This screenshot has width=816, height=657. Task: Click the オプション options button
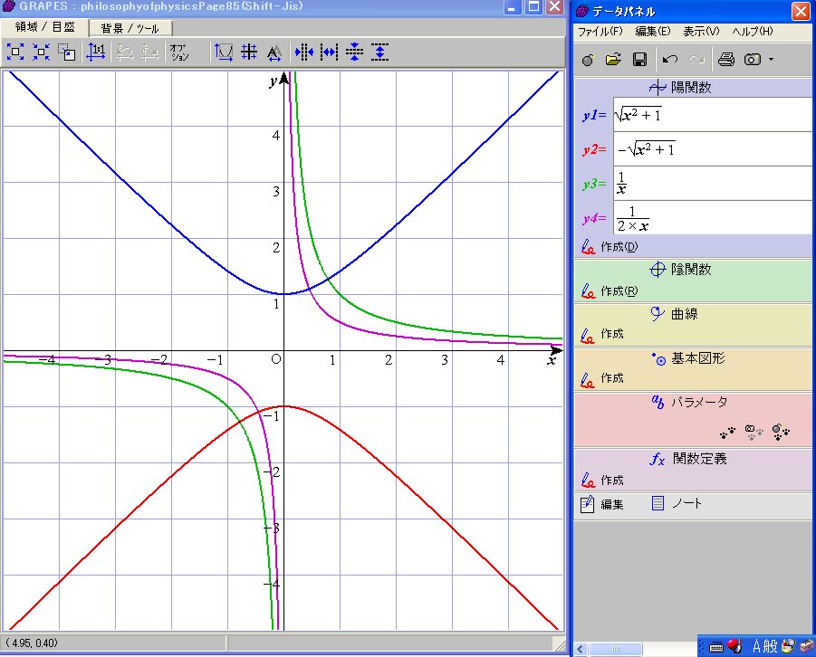(179, 52)
